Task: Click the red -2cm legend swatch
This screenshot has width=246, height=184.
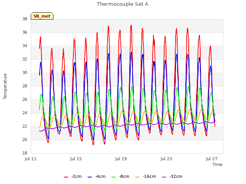Action: (x=66, y=177)
